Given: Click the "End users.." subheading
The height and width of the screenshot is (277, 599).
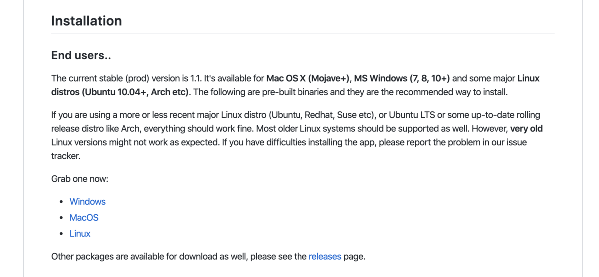Looking at the screenshot, I should (x=81, y=55).
